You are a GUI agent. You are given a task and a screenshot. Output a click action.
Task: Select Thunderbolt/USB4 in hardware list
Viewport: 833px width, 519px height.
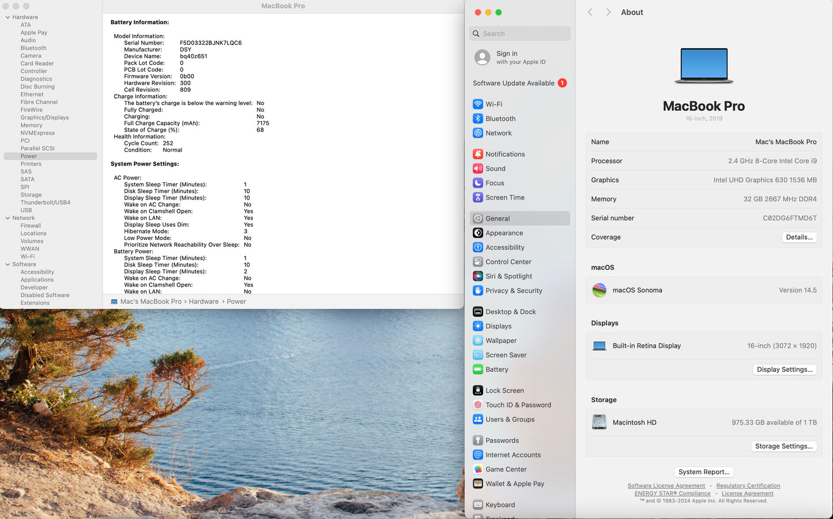(46, 202)
